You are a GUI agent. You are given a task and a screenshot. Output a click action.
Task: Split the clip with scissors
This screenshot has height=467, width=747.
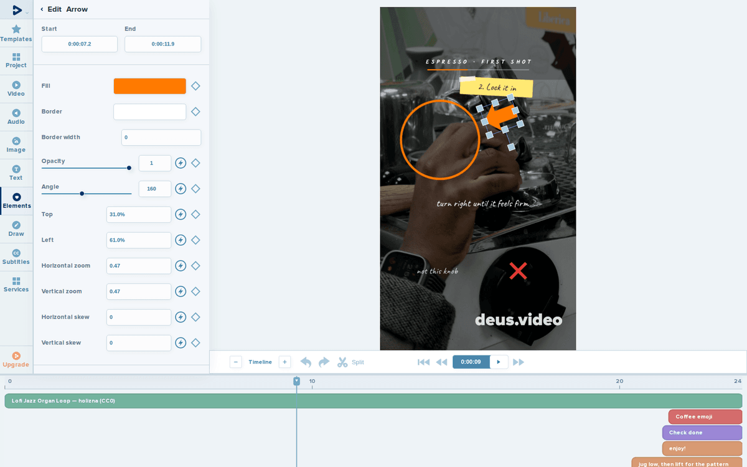point(350,362)
